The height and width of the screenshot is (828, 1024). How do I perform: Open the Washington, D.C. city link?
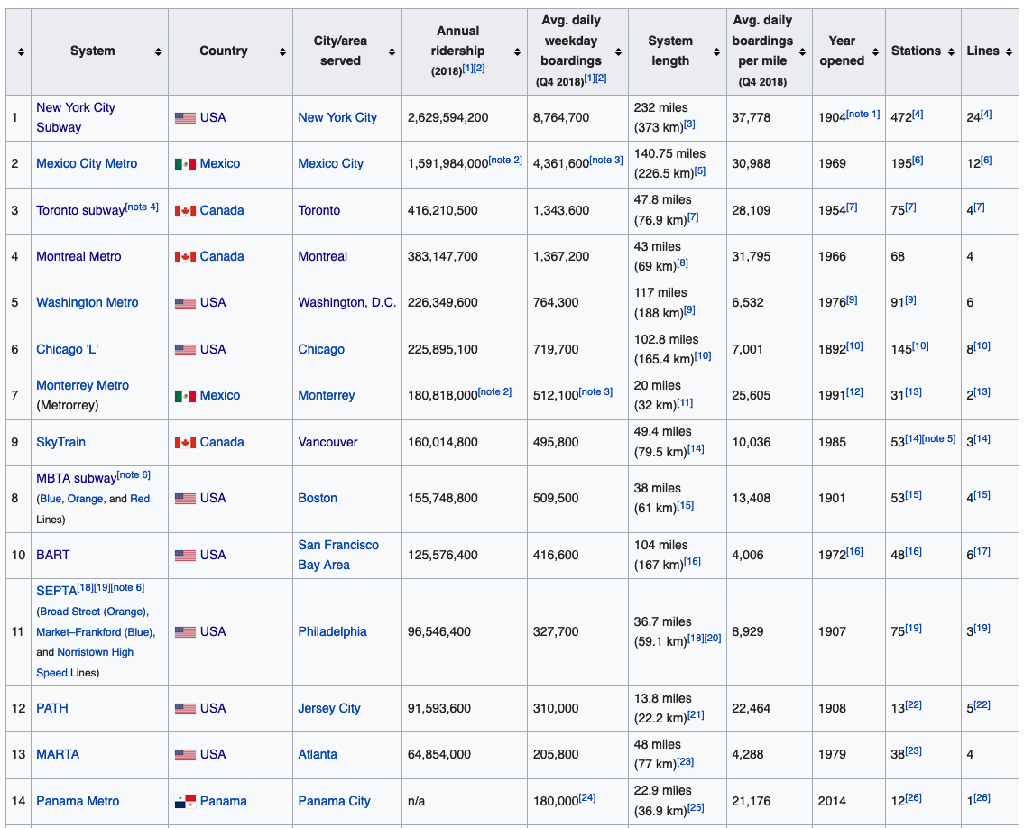tap(347, 302)
